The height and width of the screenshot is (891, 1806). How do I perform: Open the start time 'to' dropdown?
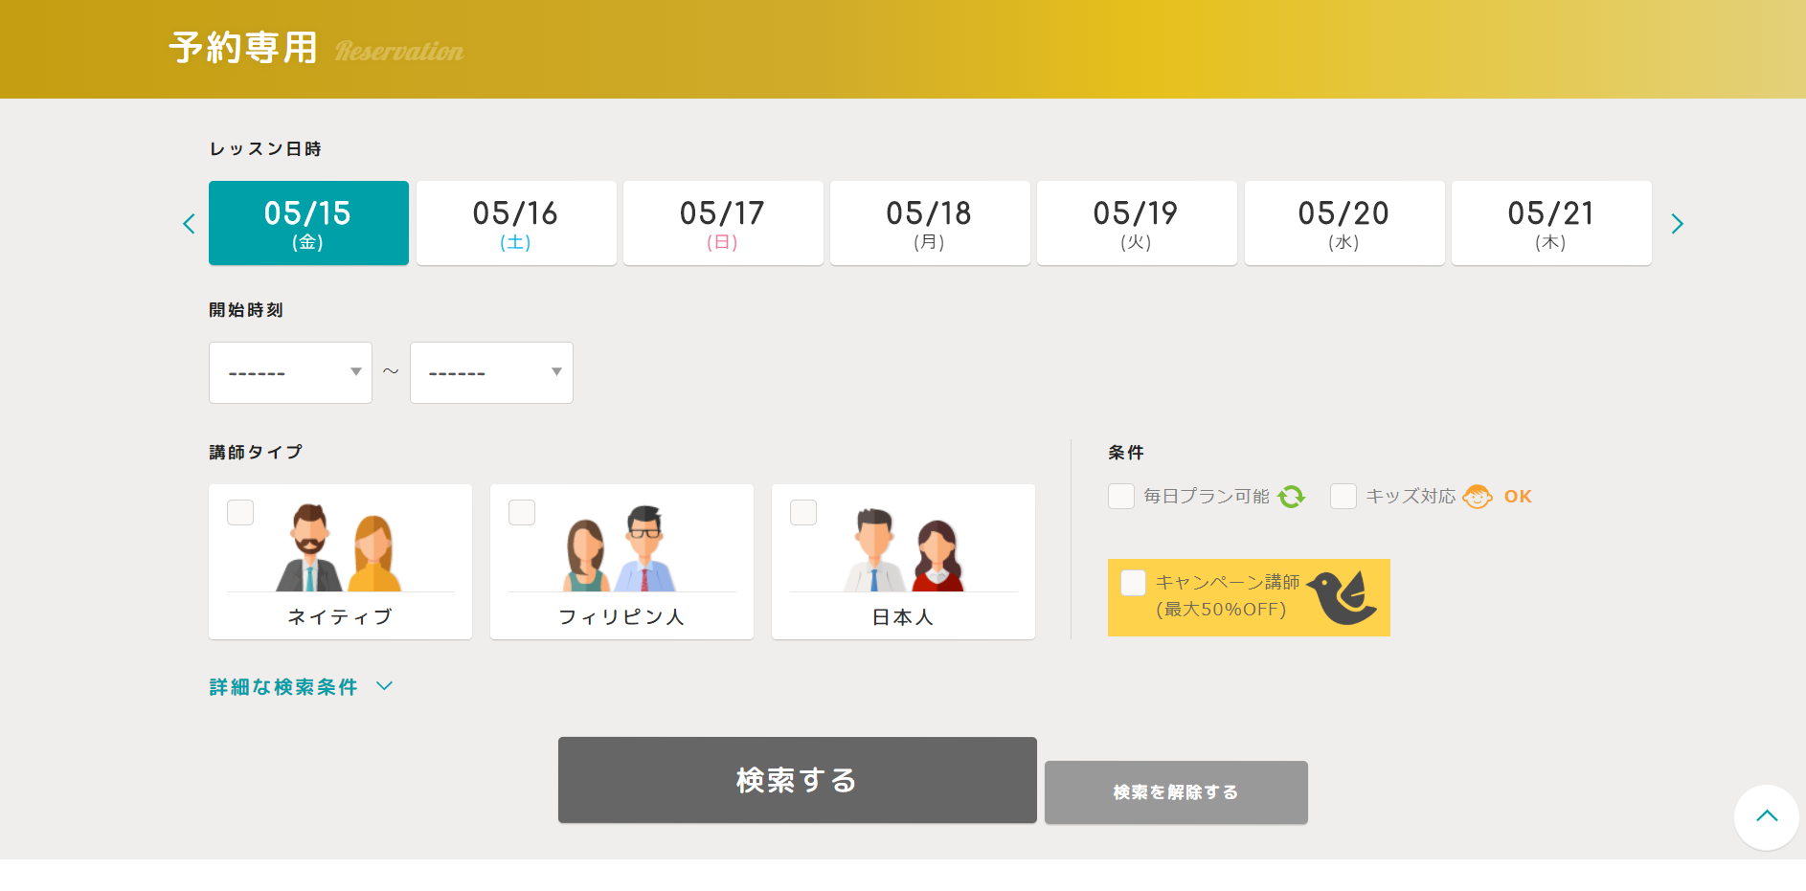[x=491, y=372]
